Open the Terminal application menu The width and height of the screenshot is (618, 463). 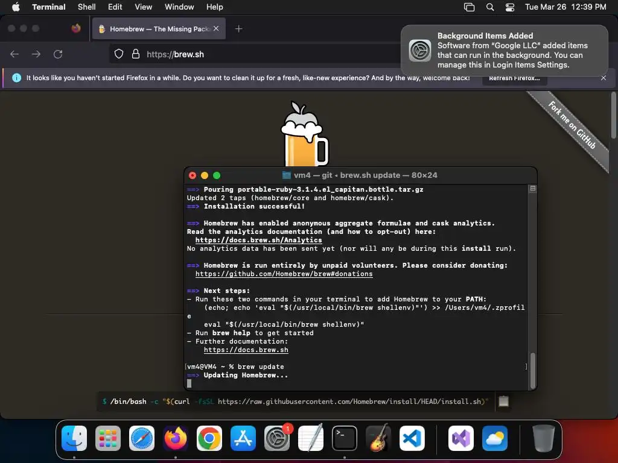(x=49, y=7)
